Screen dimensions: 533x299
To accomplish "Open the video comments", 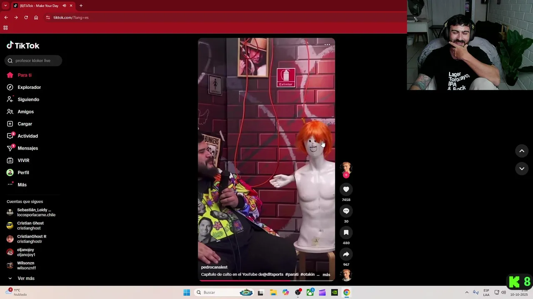I will 346,211.
